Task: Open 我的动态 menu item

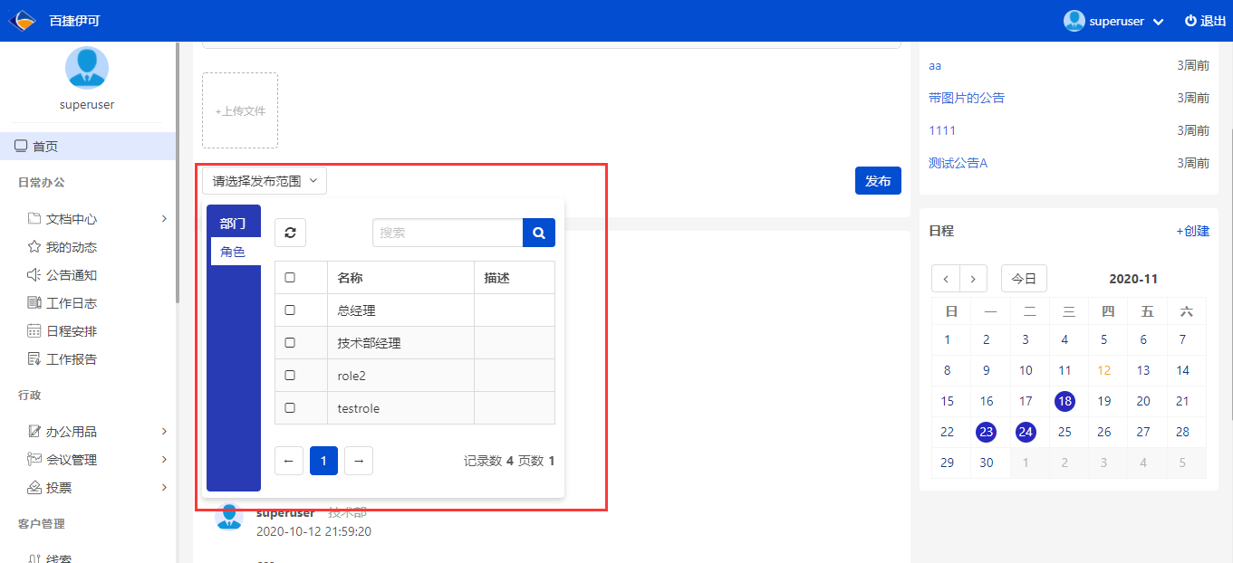Action: (72, 247)
